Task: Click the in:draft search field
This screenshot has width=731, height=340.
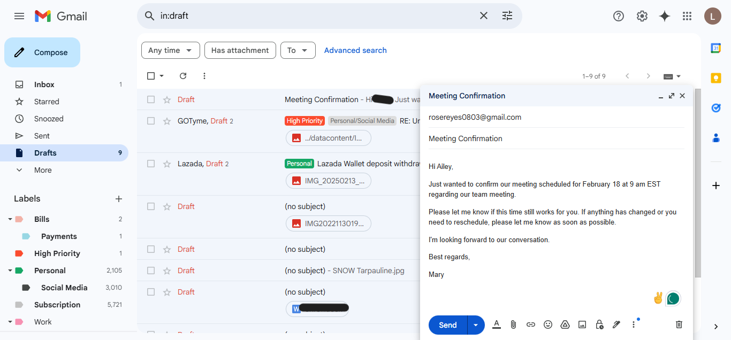Action: [x=316, y=16]
